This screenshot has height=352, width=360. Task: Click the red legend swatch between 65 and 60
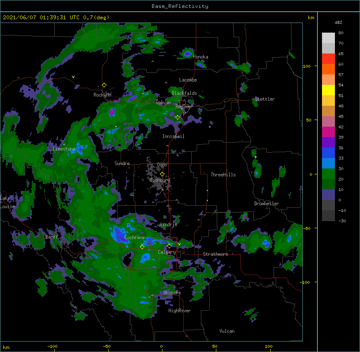328,59
